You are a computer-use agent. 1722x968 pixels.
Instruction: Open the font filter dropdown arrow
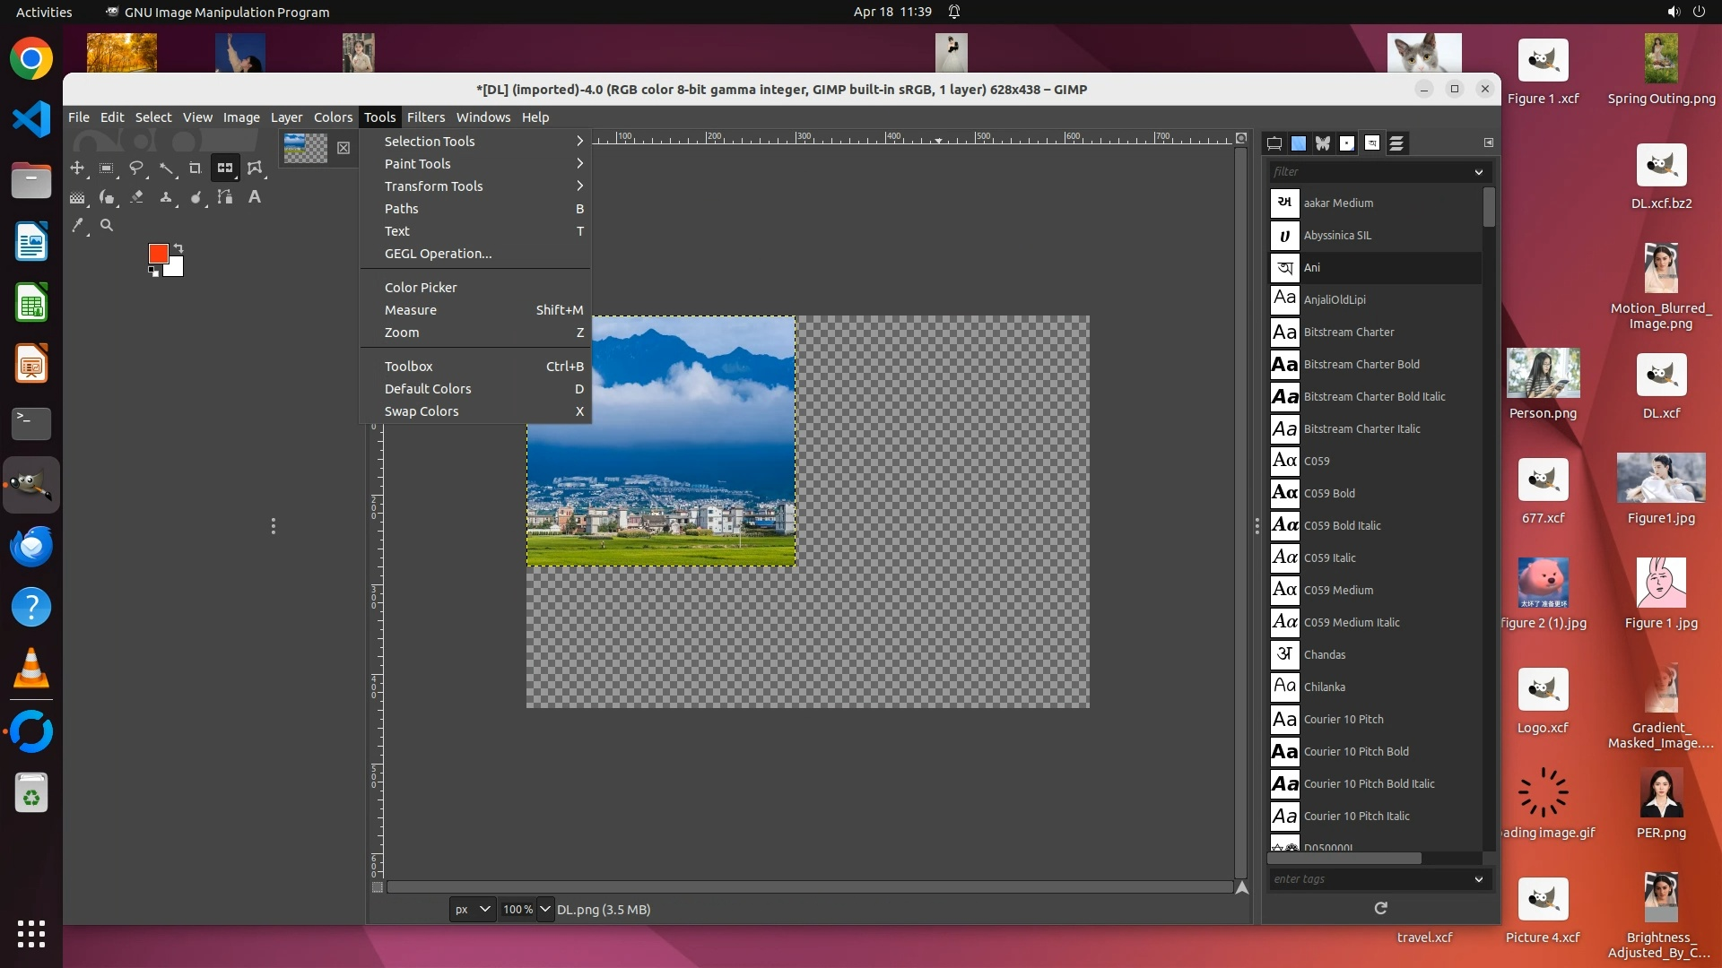click(1479, 171)
